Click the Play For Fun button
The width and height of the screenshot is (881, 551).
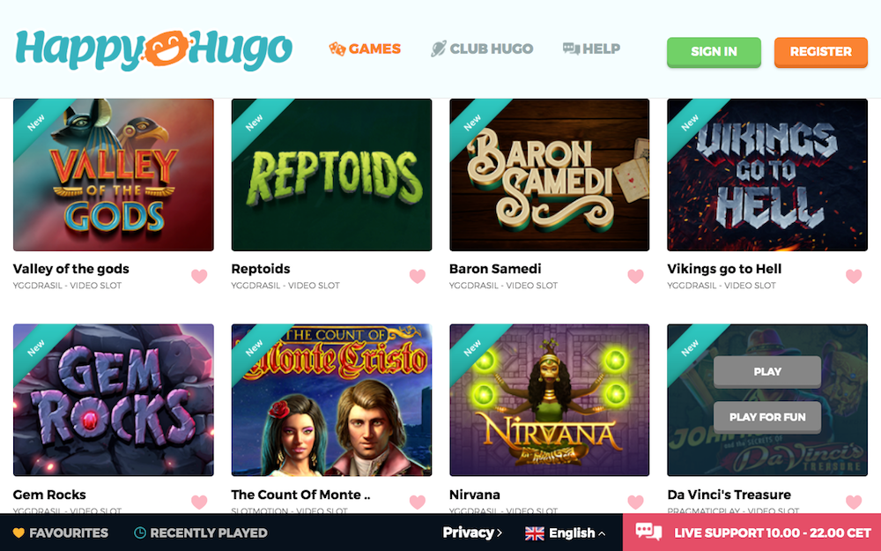pos(767,417)
